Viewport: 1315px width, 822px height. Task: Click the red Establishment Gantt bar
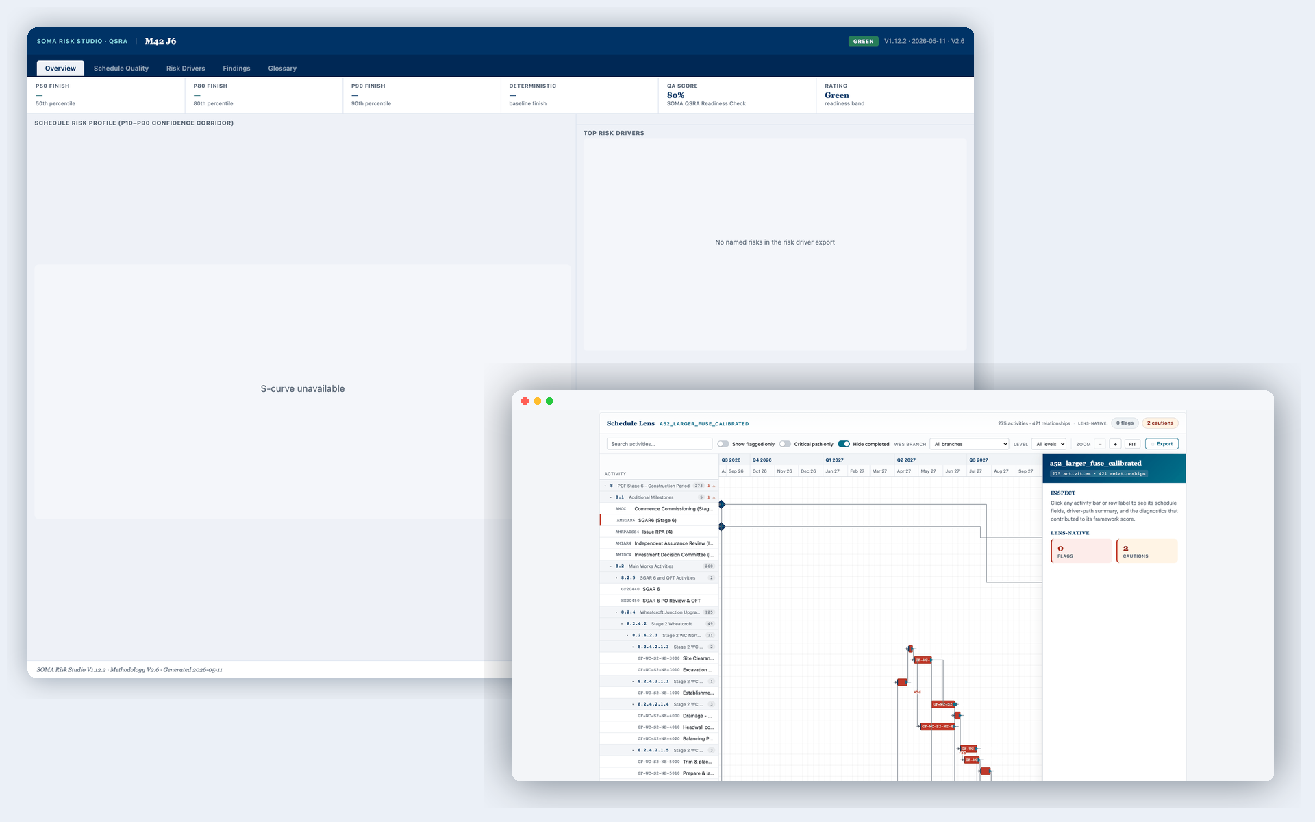tap(903, 682)
